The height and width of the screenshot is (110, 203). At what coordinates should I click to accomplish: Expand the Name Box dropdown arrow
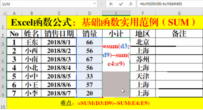tap(95, 4)
